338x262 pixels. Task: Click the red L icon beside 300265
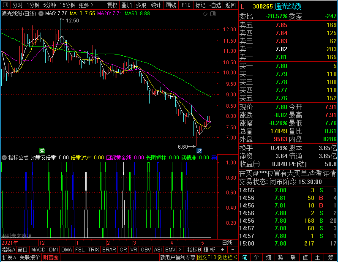pos(243,7)
